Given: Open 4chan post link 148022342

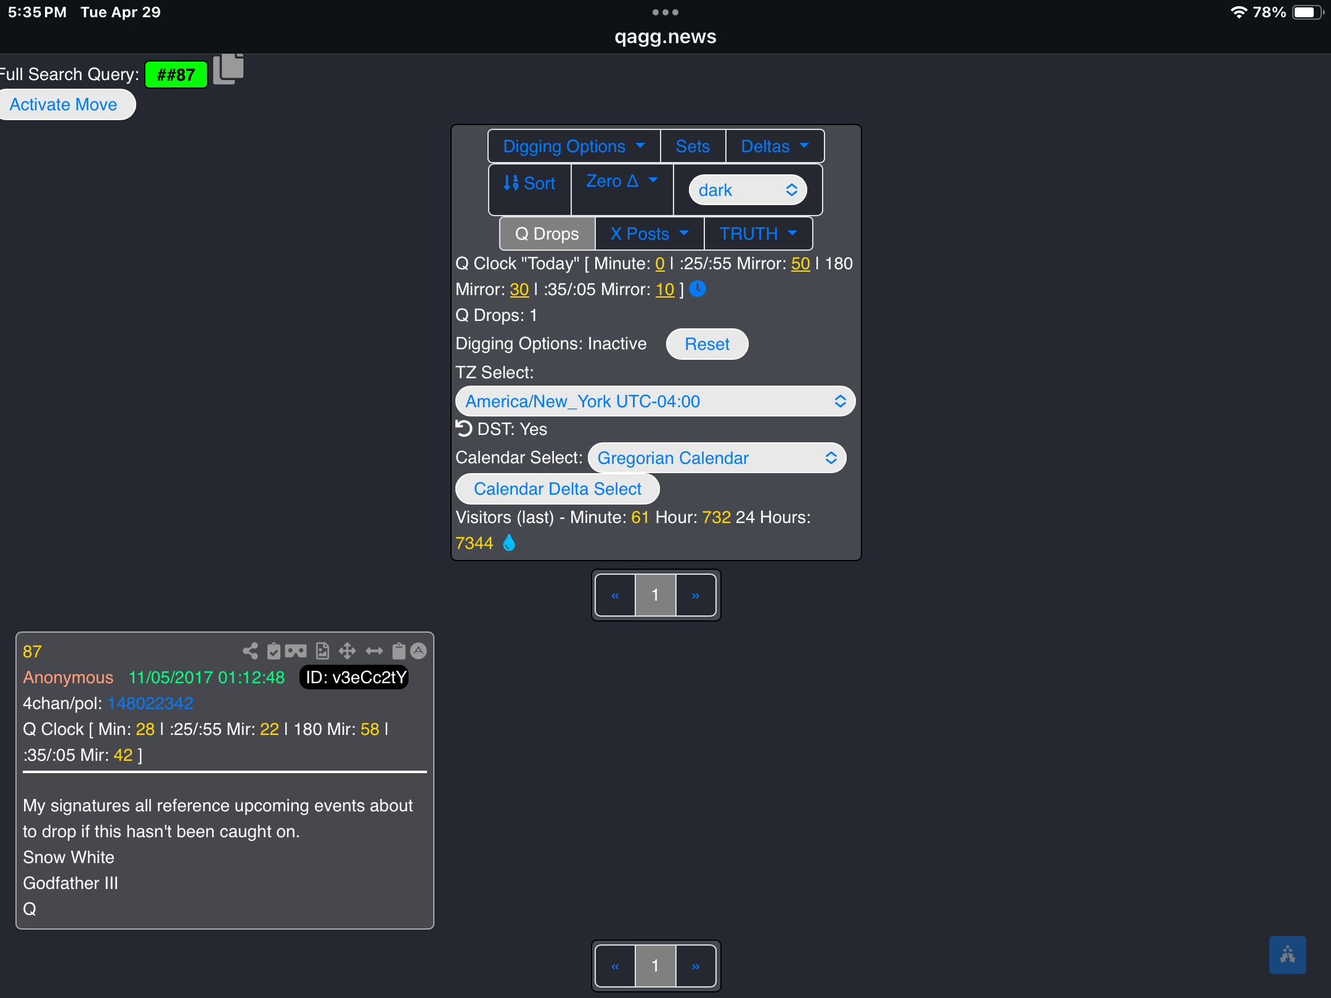Looking at the screenshot, I should (150, 704).
